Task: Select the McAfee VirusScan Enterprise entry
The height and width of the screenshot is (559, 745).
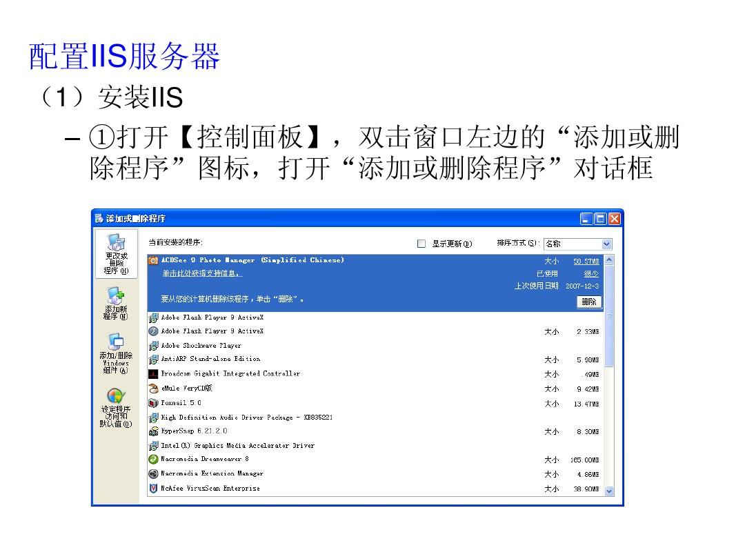Action: 375,488
